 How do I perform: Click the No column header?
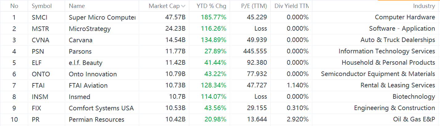point(14,6)
